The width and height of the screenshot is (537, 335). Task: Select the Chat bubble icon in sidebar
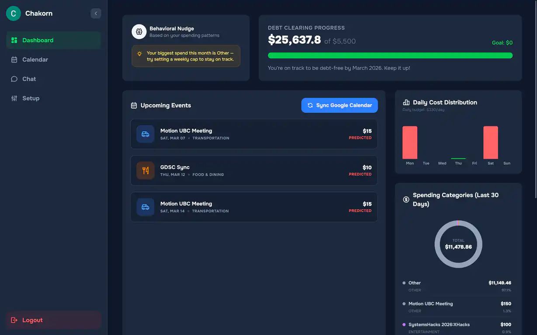[14, 79]
